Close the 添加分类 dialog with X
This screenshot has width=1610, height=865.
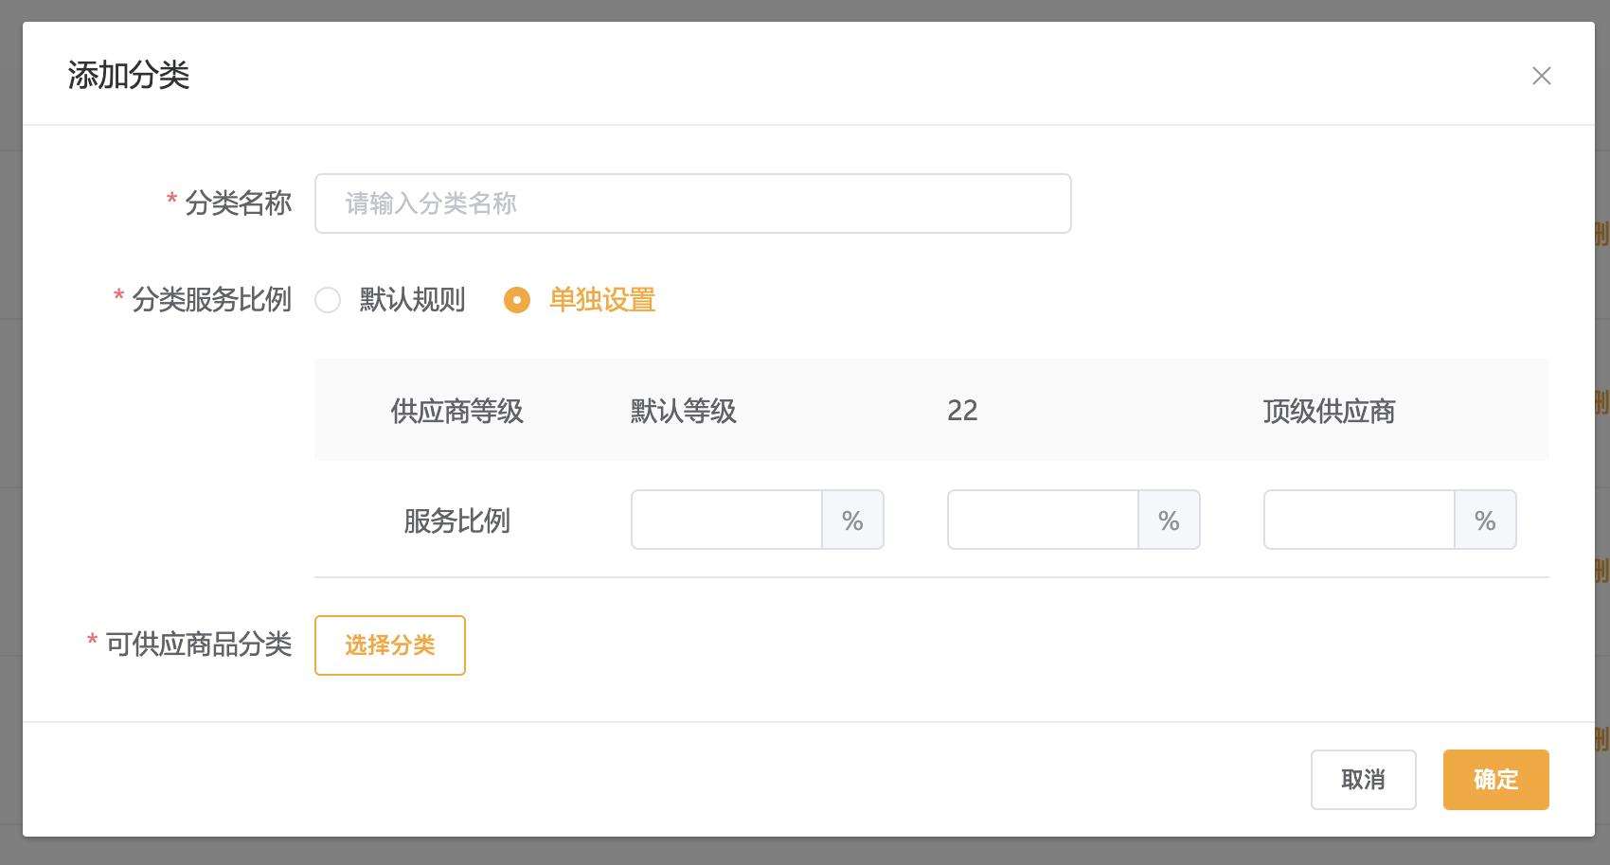pos(1541,76)
